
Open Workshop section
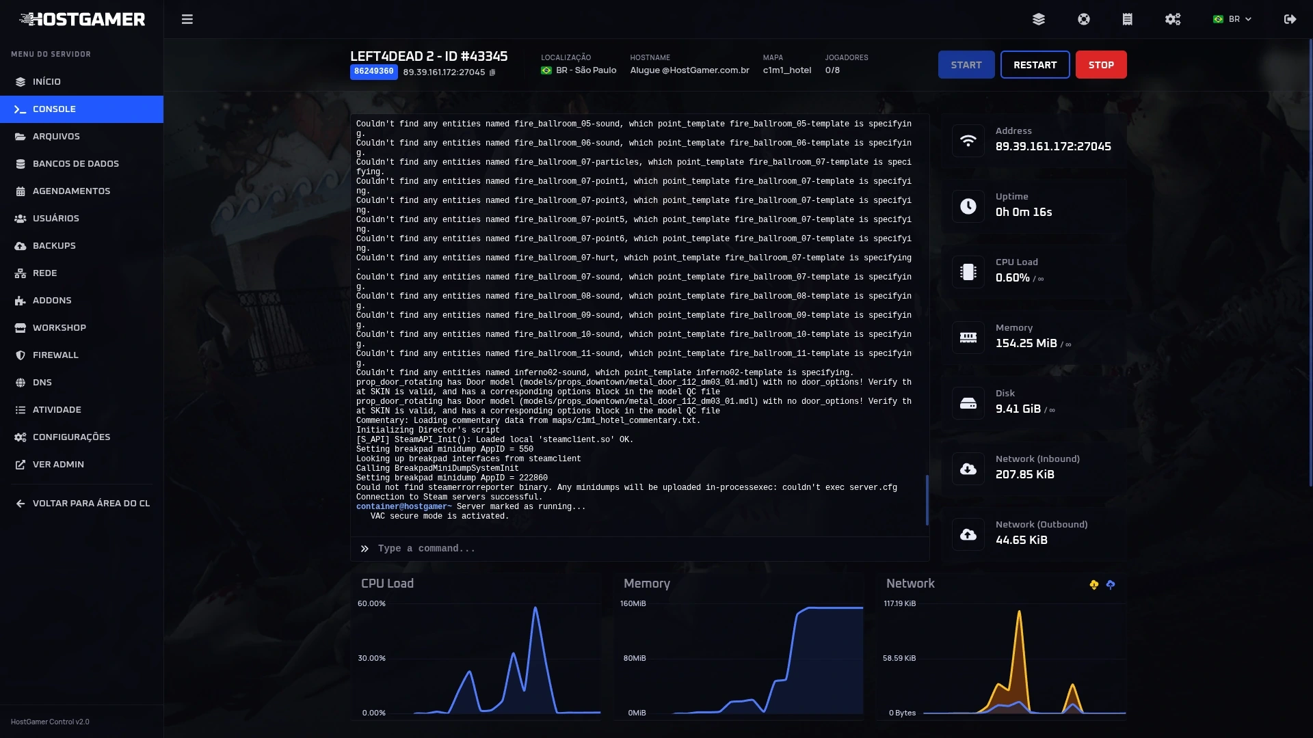pos(81,328)
